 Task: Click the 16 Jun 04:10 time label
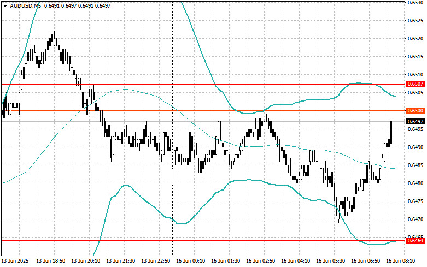point(295,261)
